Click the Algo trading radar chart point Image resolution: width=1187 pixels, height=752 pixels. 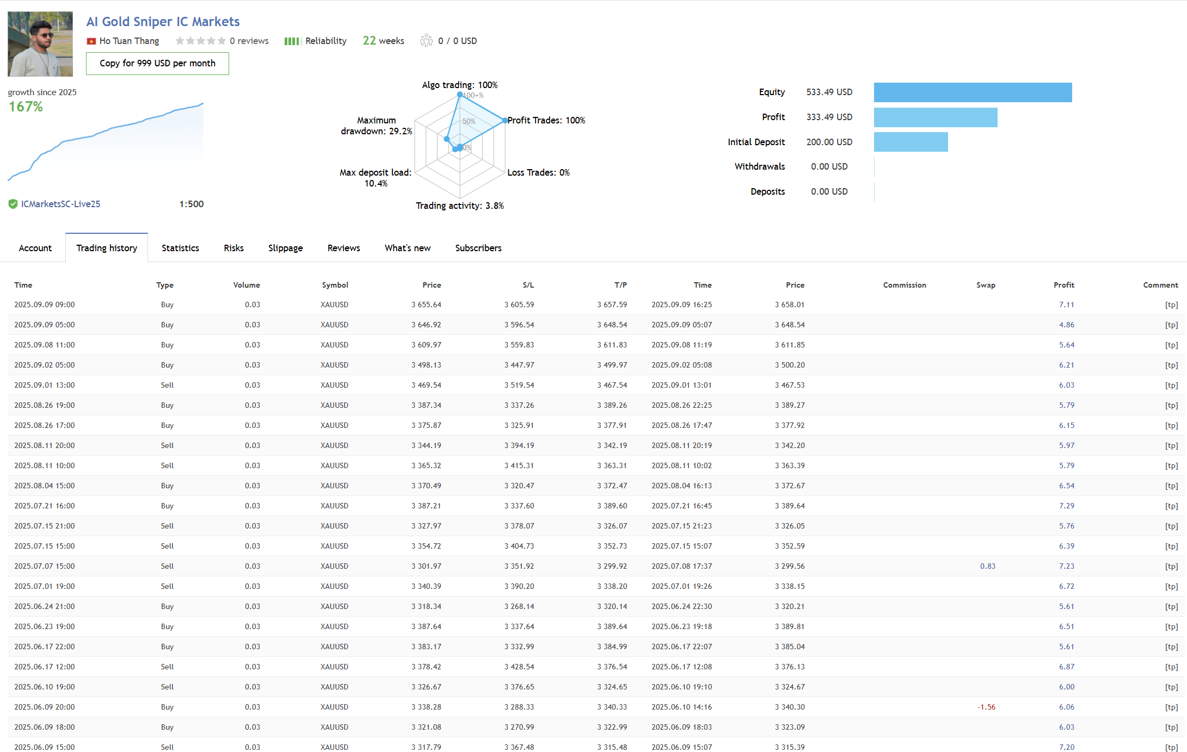click(x=460, y=95)
